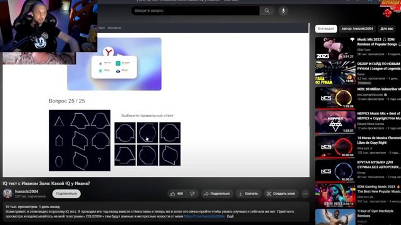Click Music Mix 2023 EDM Remixes title
This screenshot has width=401, height=225.
379,42
